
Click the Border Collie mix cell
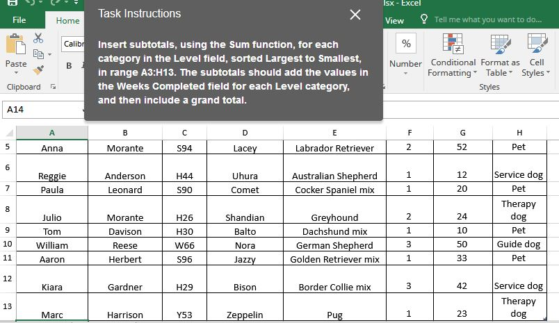pos(334,279)
